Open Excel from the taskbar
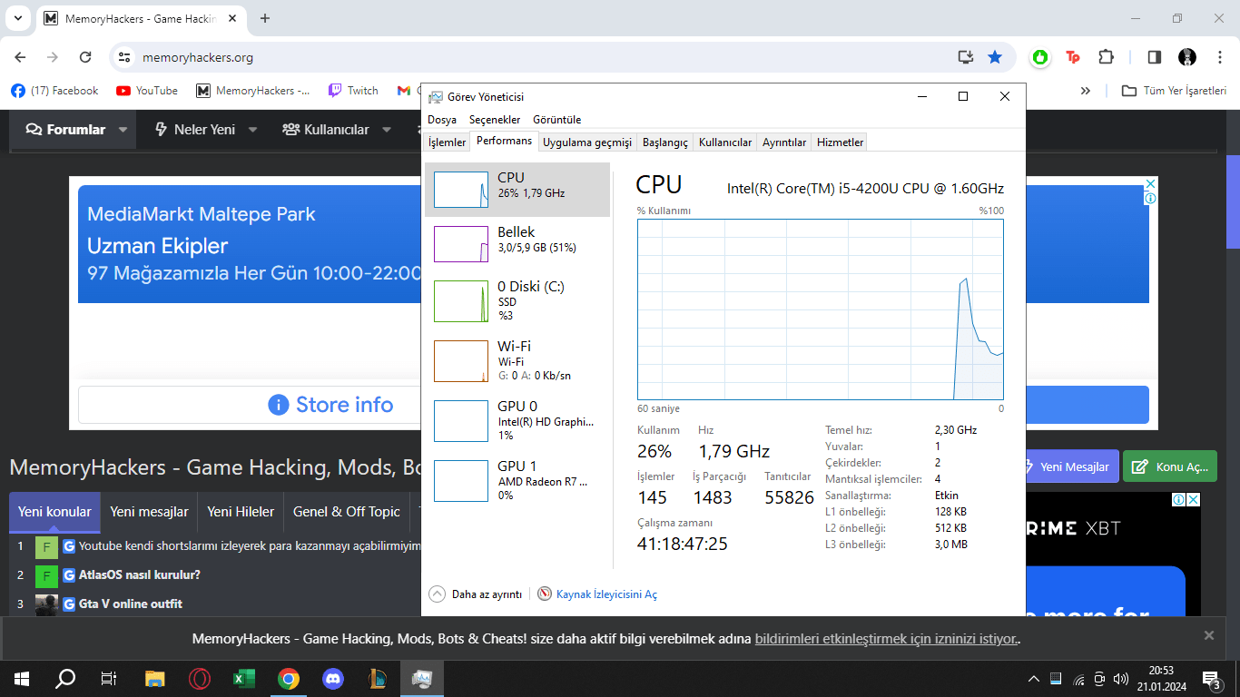 [244, 678]
